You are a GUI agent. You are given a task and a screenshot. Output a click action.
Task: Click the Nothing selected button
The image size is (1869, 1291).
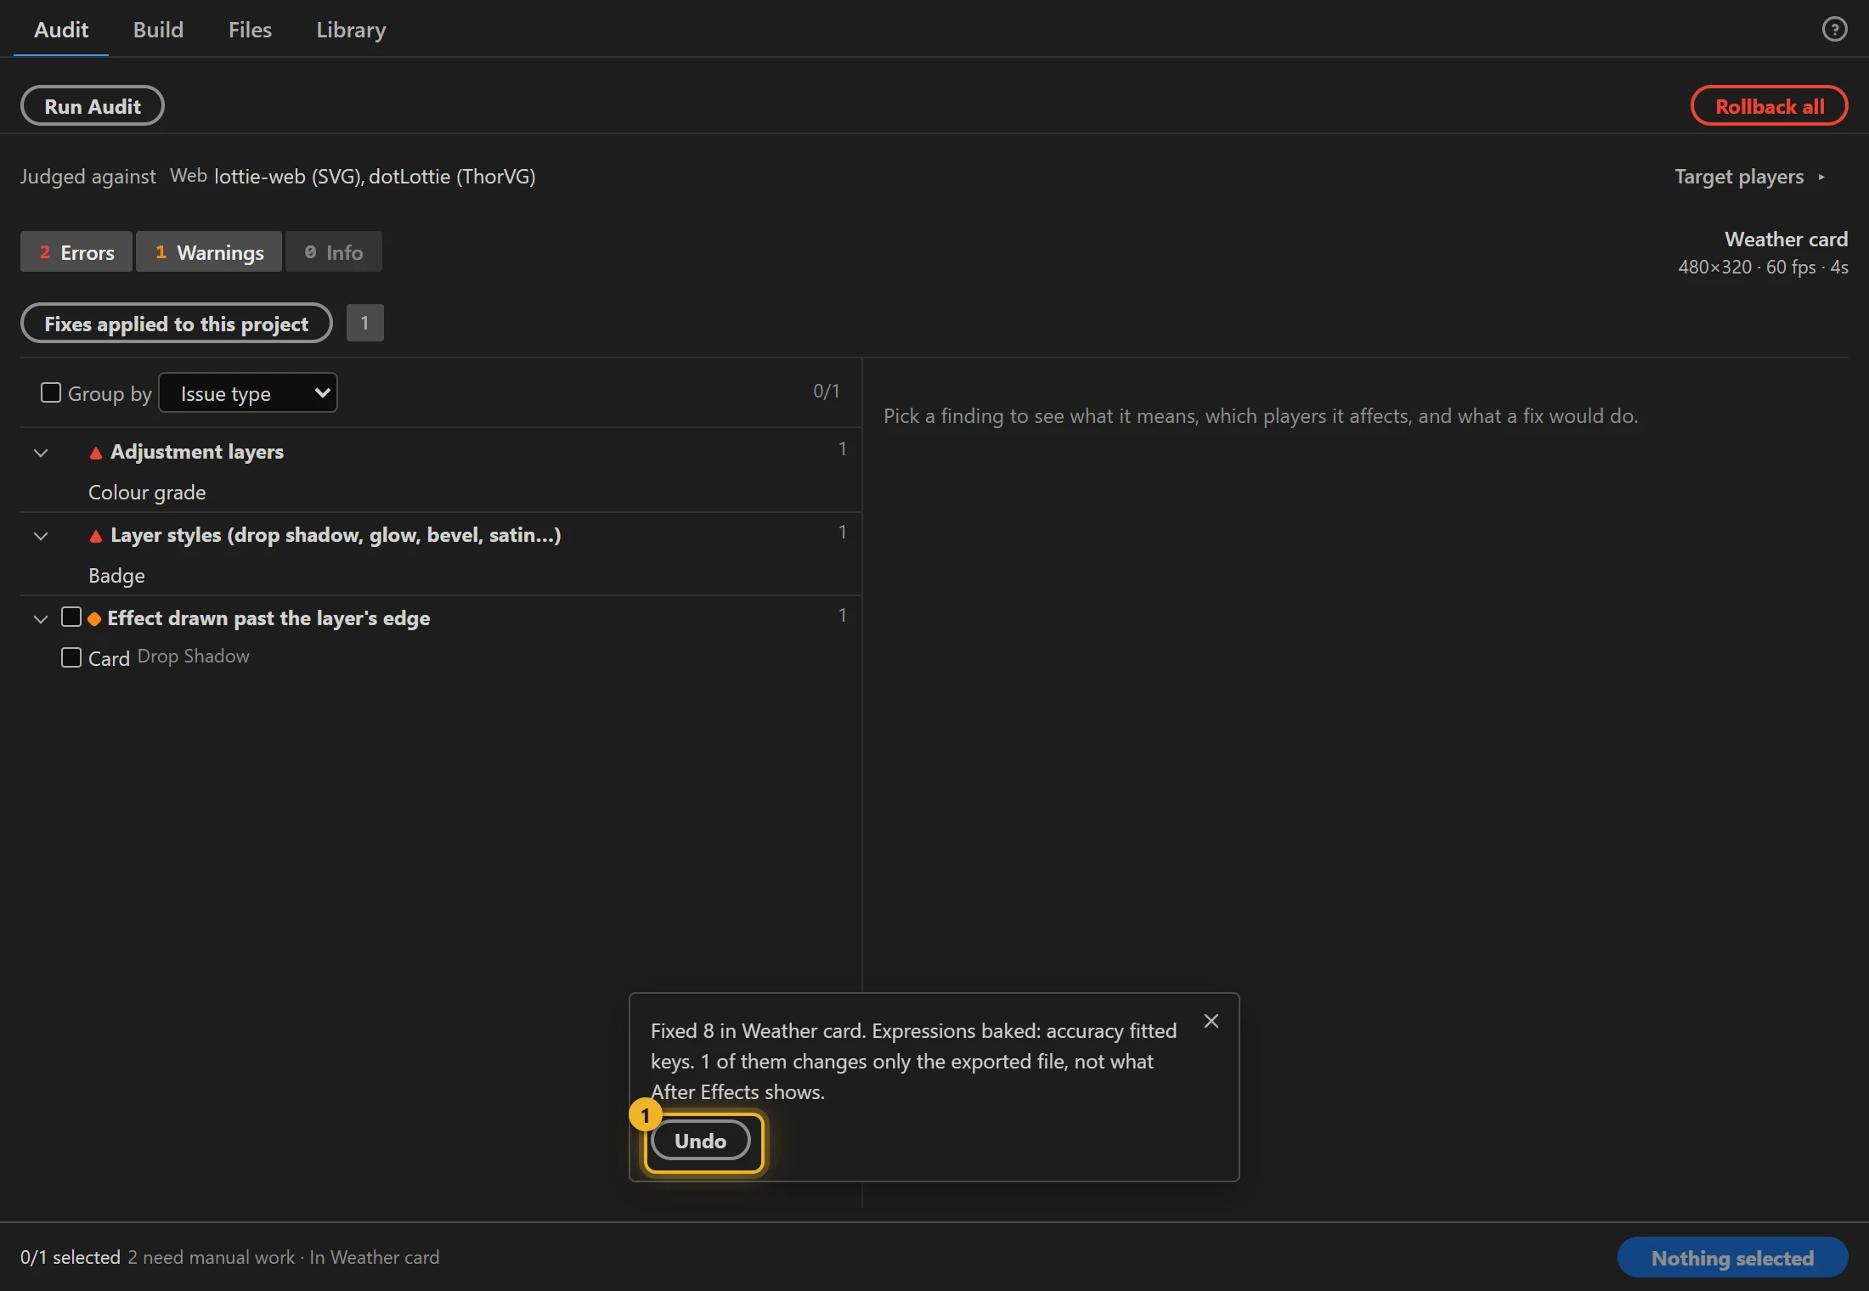point(1733,1258)
